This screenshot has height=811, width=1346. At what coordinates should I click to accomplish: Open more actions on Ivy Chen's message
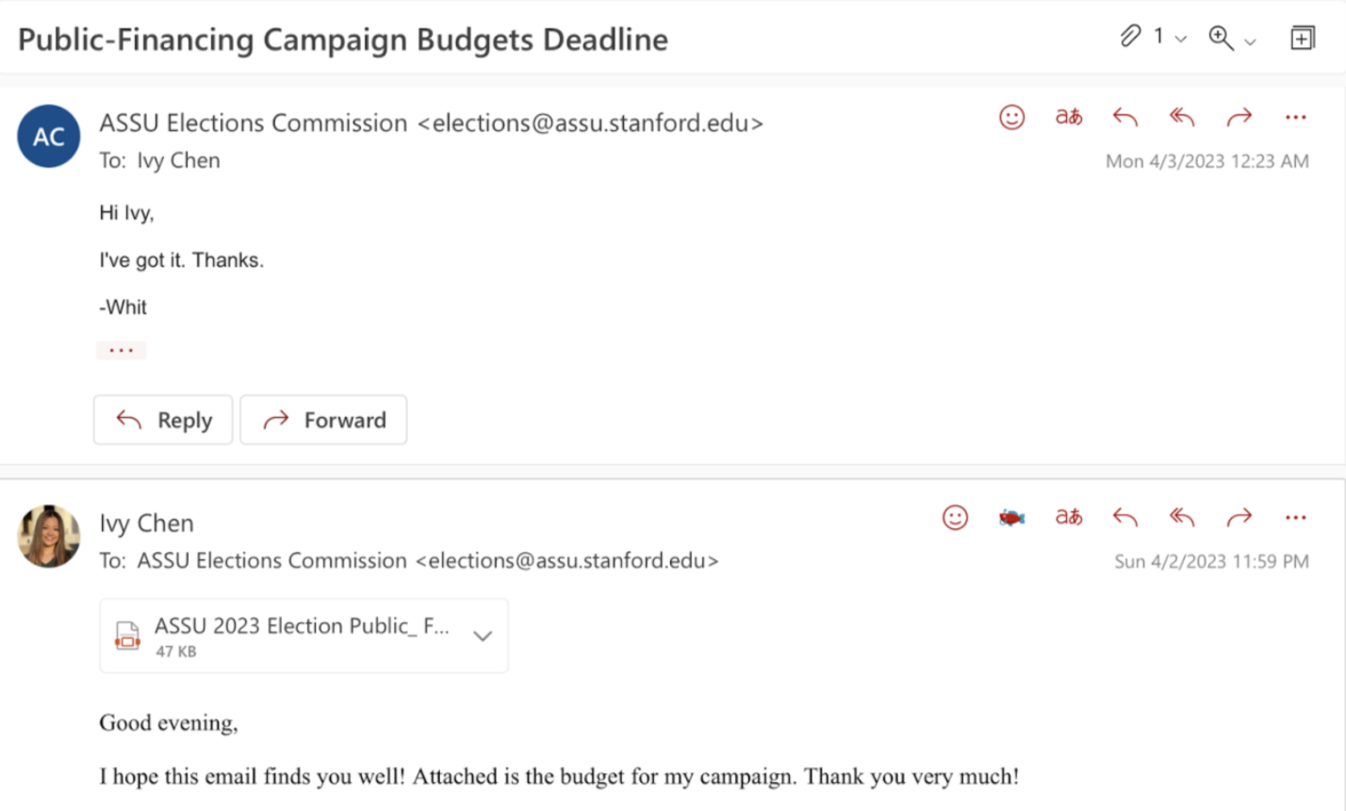[1295, 517]
